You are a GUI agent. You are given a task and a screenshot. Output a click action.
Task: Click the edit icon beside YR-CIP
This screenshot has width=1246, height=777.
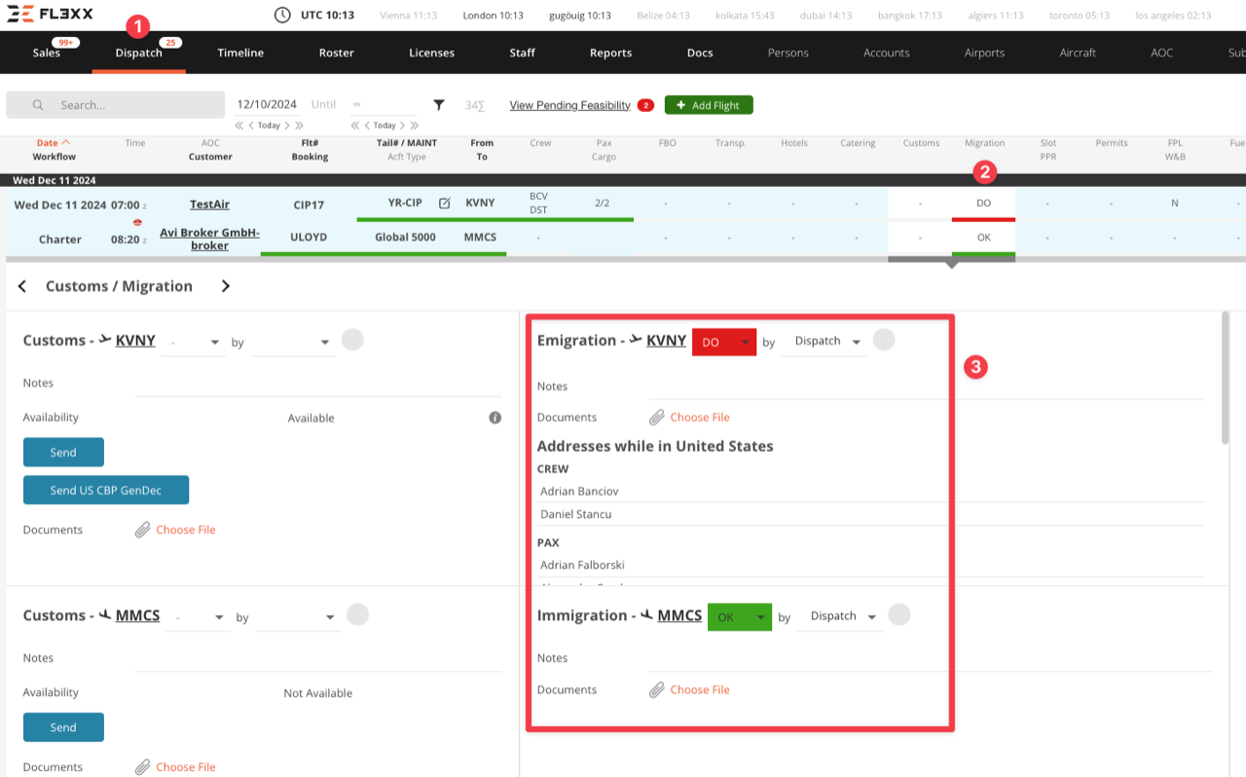point(445,203)
